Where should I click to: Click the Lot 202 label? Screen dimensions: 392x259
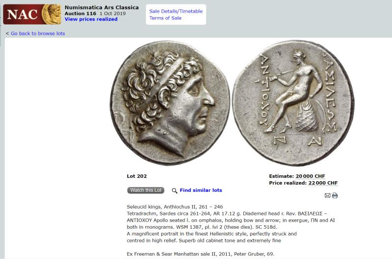pyautogui.click(x=137, y=176)
